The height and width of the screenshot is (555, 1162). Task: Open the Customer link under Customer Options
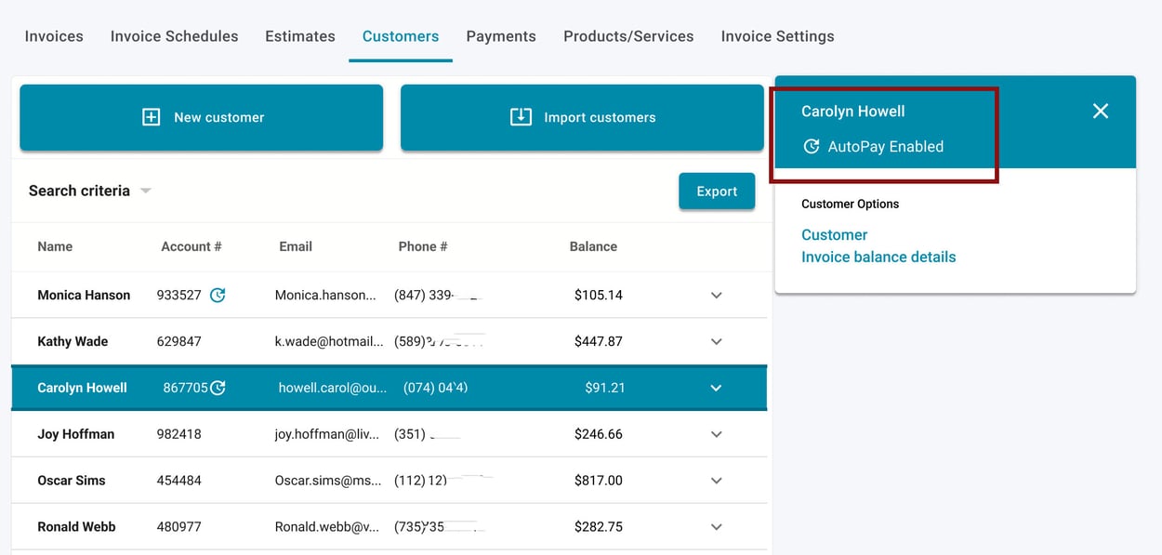coord(833,234)
